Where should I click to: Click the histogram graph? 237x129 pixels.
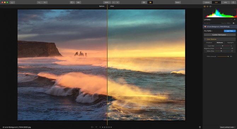point(220,13)
